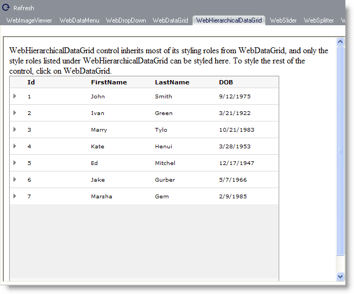354x294 pixels.
Task: Click the Refresh label
Action: pos(24,8)
